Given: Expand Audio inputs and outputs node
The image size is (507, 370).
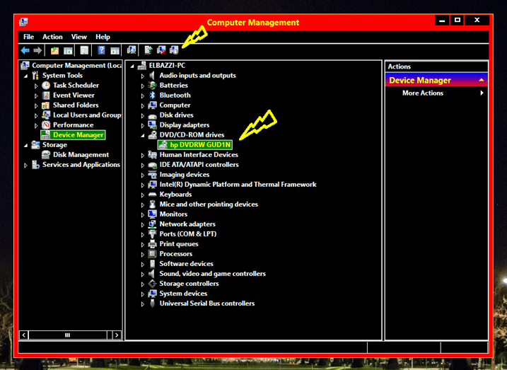Looking at the screenshot, I should (143, 76).
